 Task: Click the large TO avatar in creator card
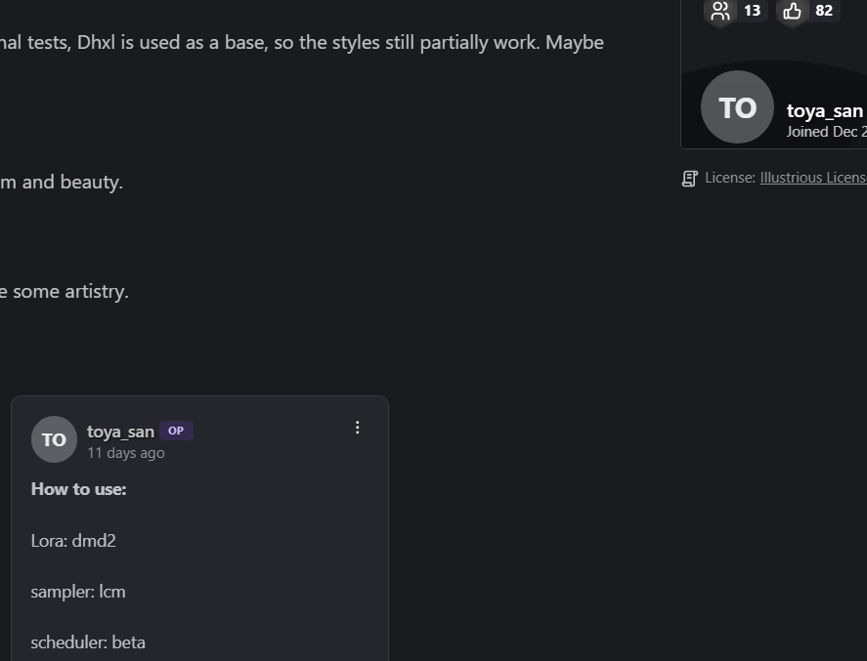pyautogui.click(x=737, y=107)
